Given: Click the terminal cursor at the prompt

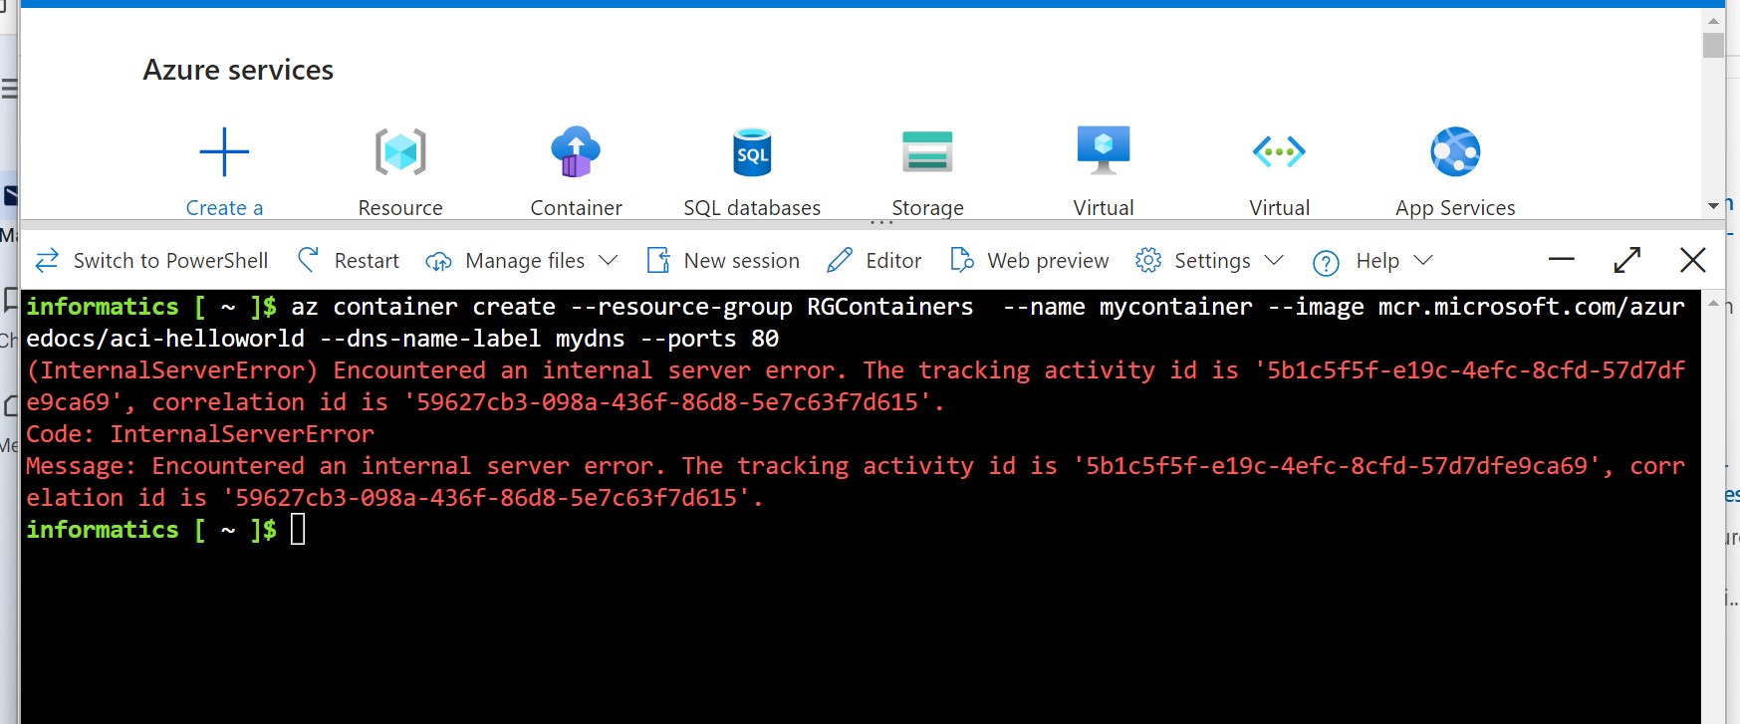Looking at the screenshot, I should pos(298,529).
